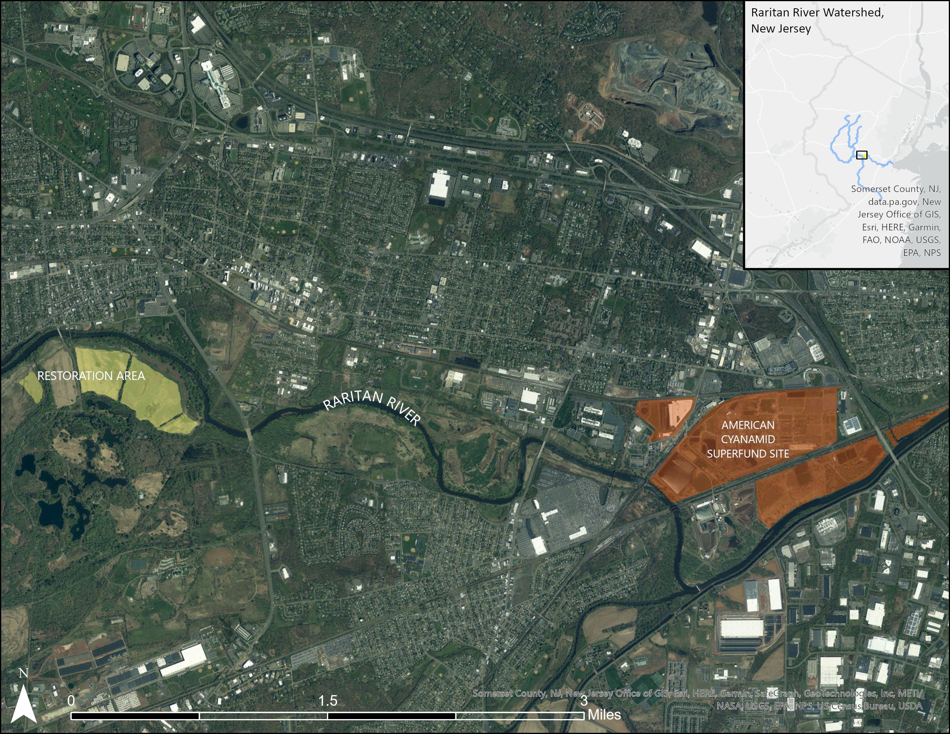Click the black extent rectangle in inset map
950x734 pixels.
861,155
